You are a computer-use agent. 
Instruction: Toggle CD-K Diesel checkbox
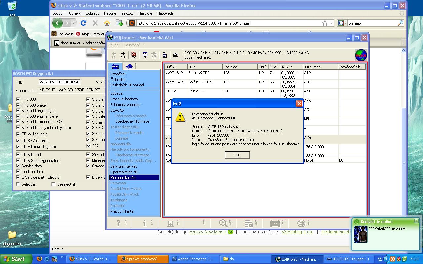point(18,155)
